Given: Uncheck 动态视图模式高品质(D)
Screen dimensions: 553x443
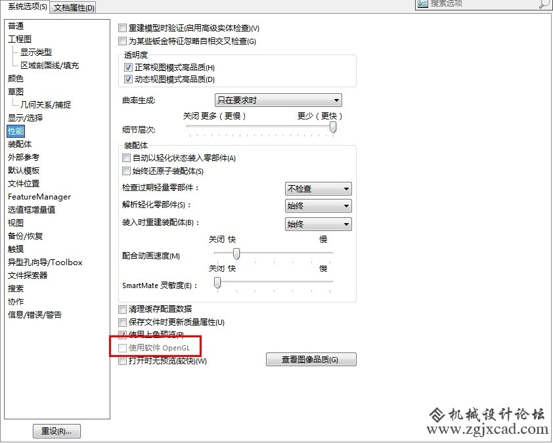Looking at the screenshot, I should tap(128, 79).
